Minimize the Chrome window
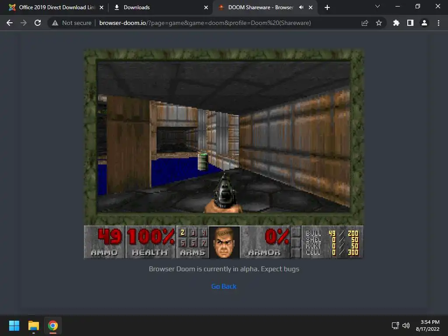Image resolution: width=448 pixels, height=336 pixels. coord(397,6)
